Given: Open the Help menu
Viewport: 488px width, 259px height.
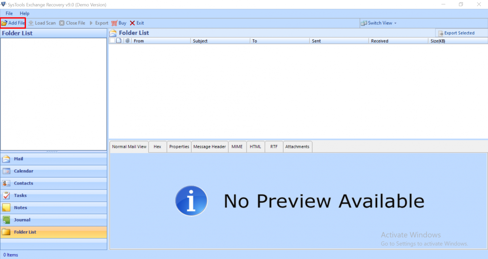Looking at the screenshot, I should tap(24, 13).
